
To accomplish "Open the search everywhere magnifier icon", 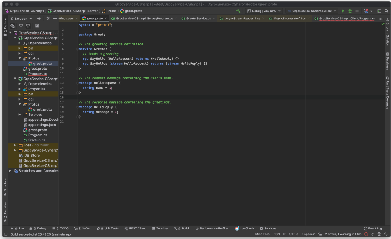I will coord(386,11).
